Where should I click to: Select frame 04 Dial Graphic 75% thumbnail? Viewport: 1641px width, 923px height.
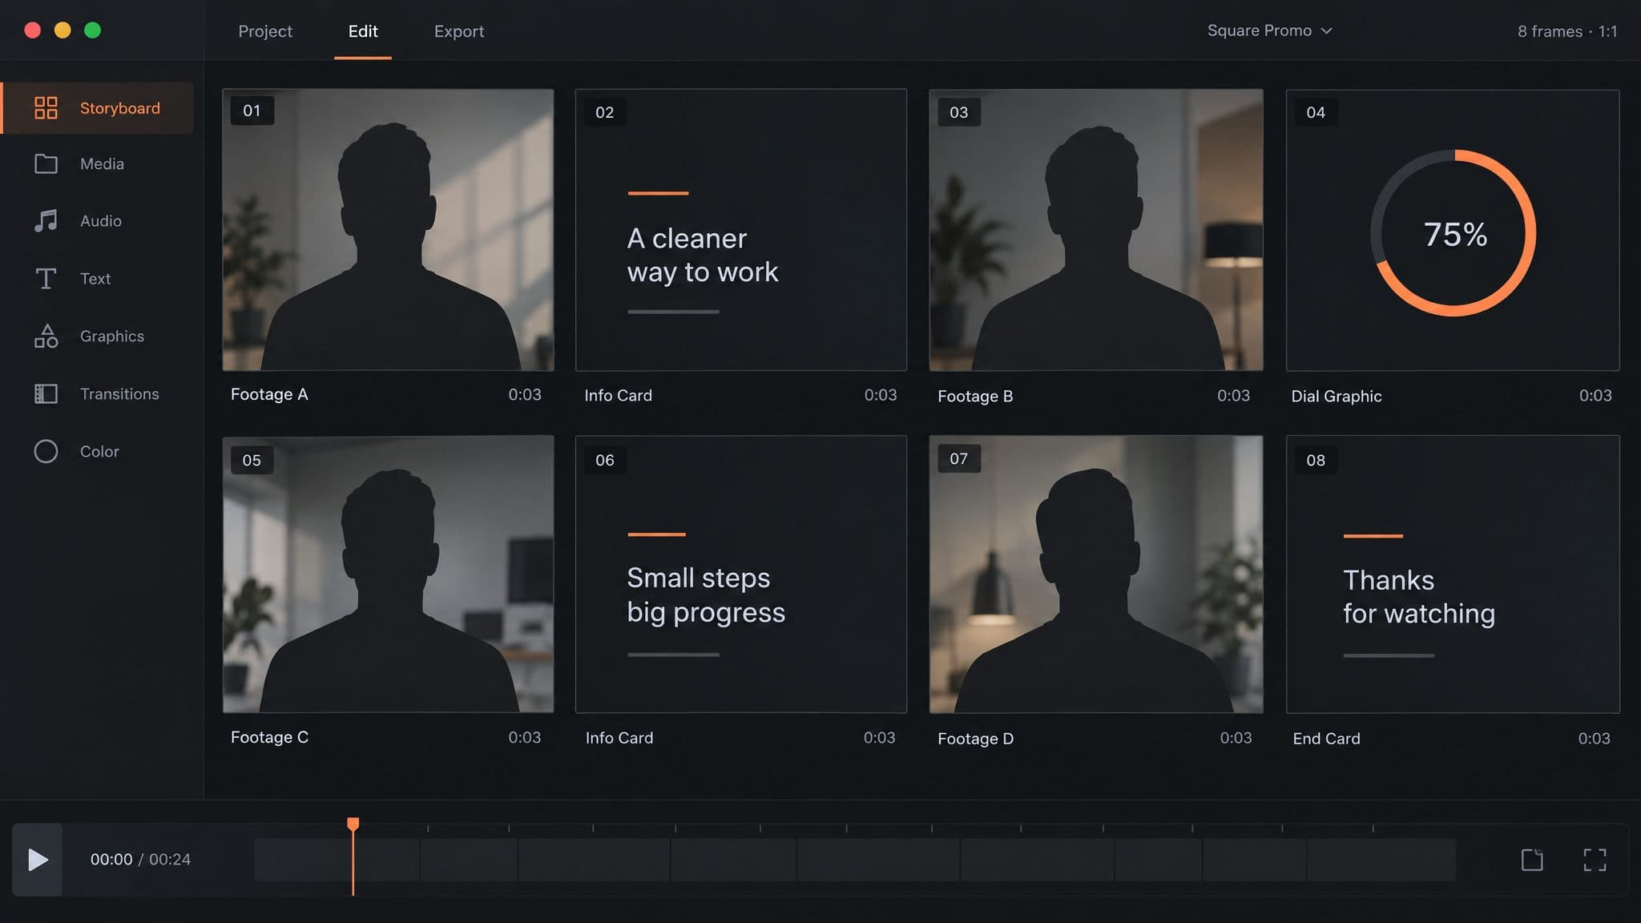click(1453, 229)
